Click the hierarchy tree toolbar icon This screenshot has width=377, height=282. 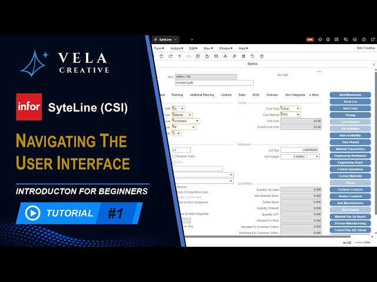tap(225, 56)
